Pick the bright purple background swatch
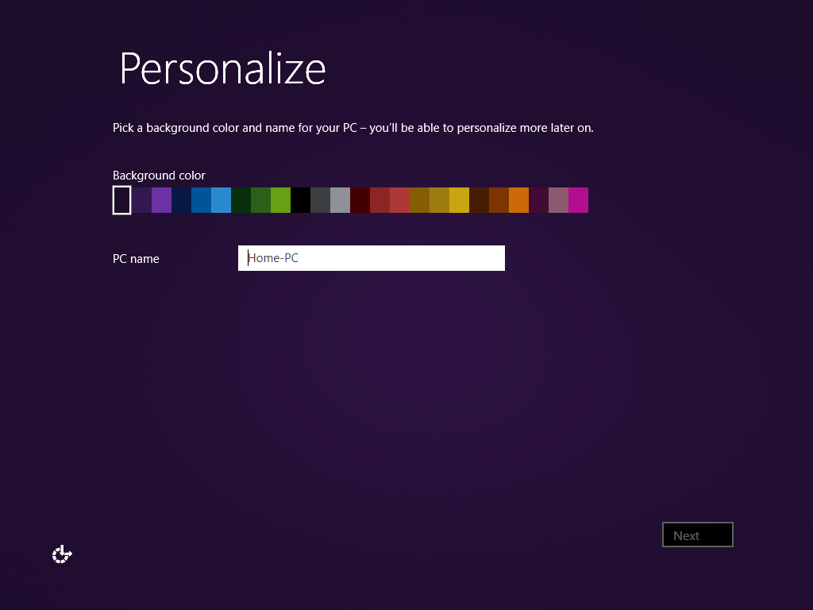Screen dimensions: 813x610 (x=161, y=200)
